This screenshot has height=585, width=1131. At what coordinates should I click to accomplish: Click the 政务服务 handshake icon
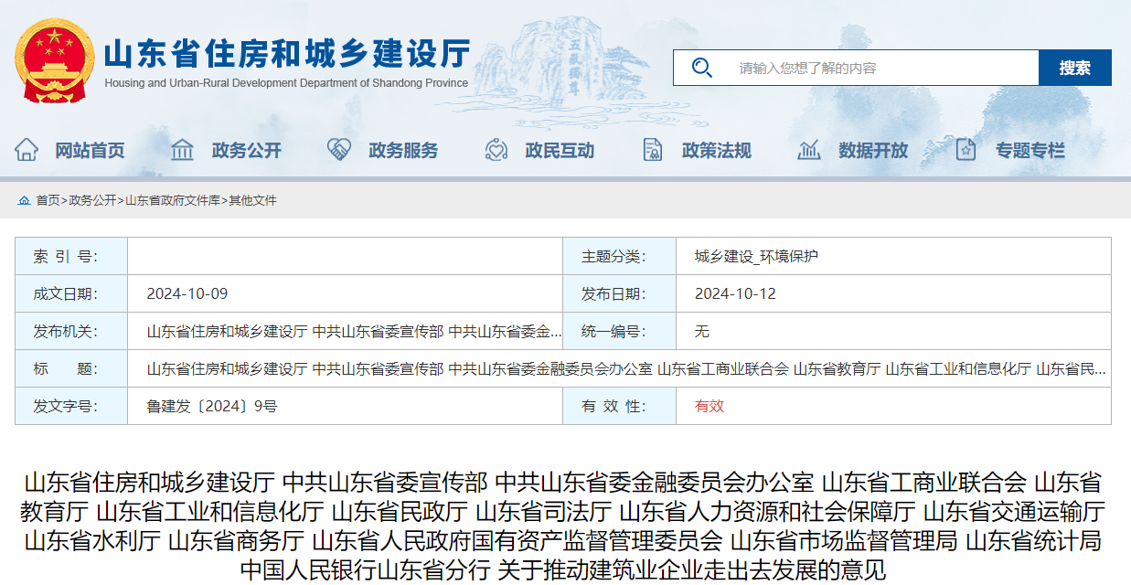coord(340,150)
